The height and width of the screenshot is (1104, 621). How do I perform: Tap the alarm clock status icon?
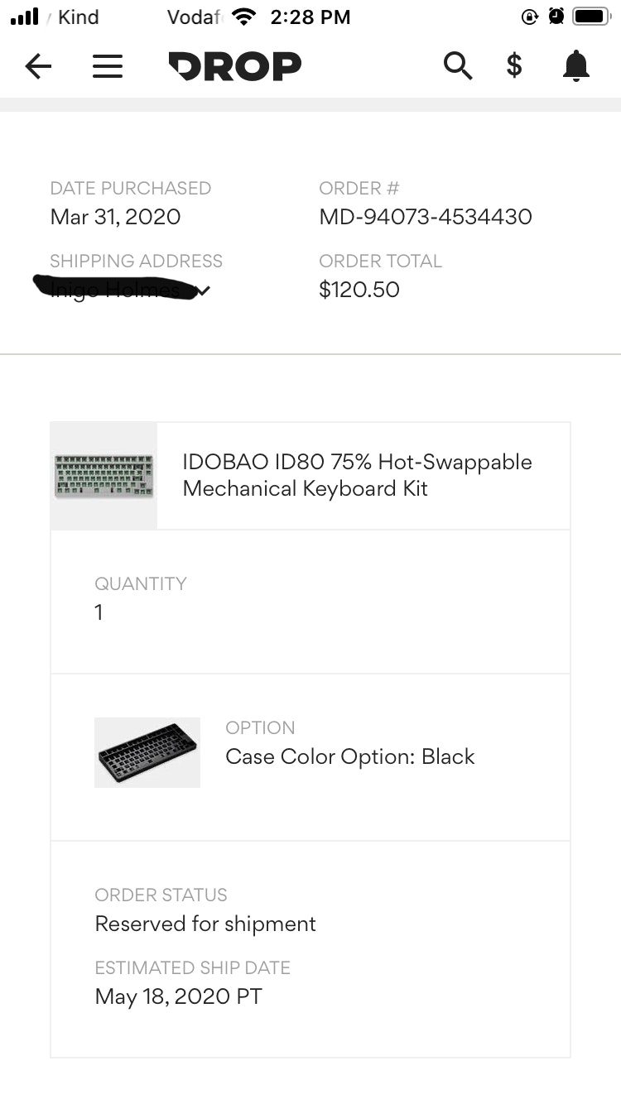pos(556,17)
